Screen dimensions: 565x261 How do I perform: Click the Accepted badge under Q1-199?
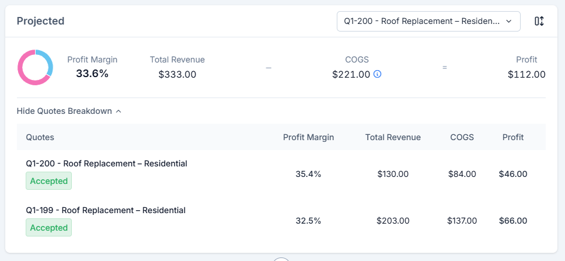click(49, 228)
